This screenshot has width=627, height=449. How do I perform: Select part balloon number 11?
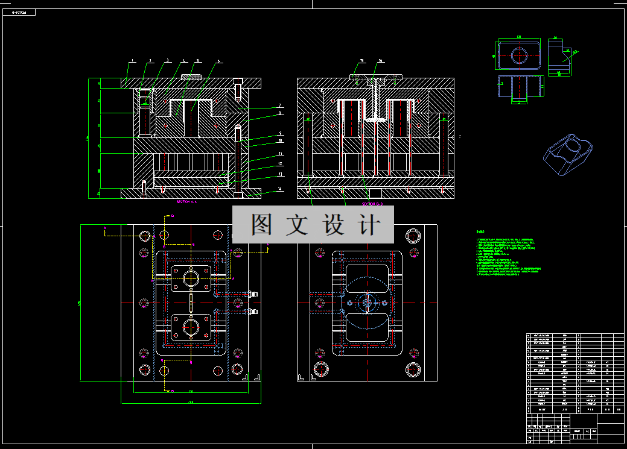[x=281, y=154]
